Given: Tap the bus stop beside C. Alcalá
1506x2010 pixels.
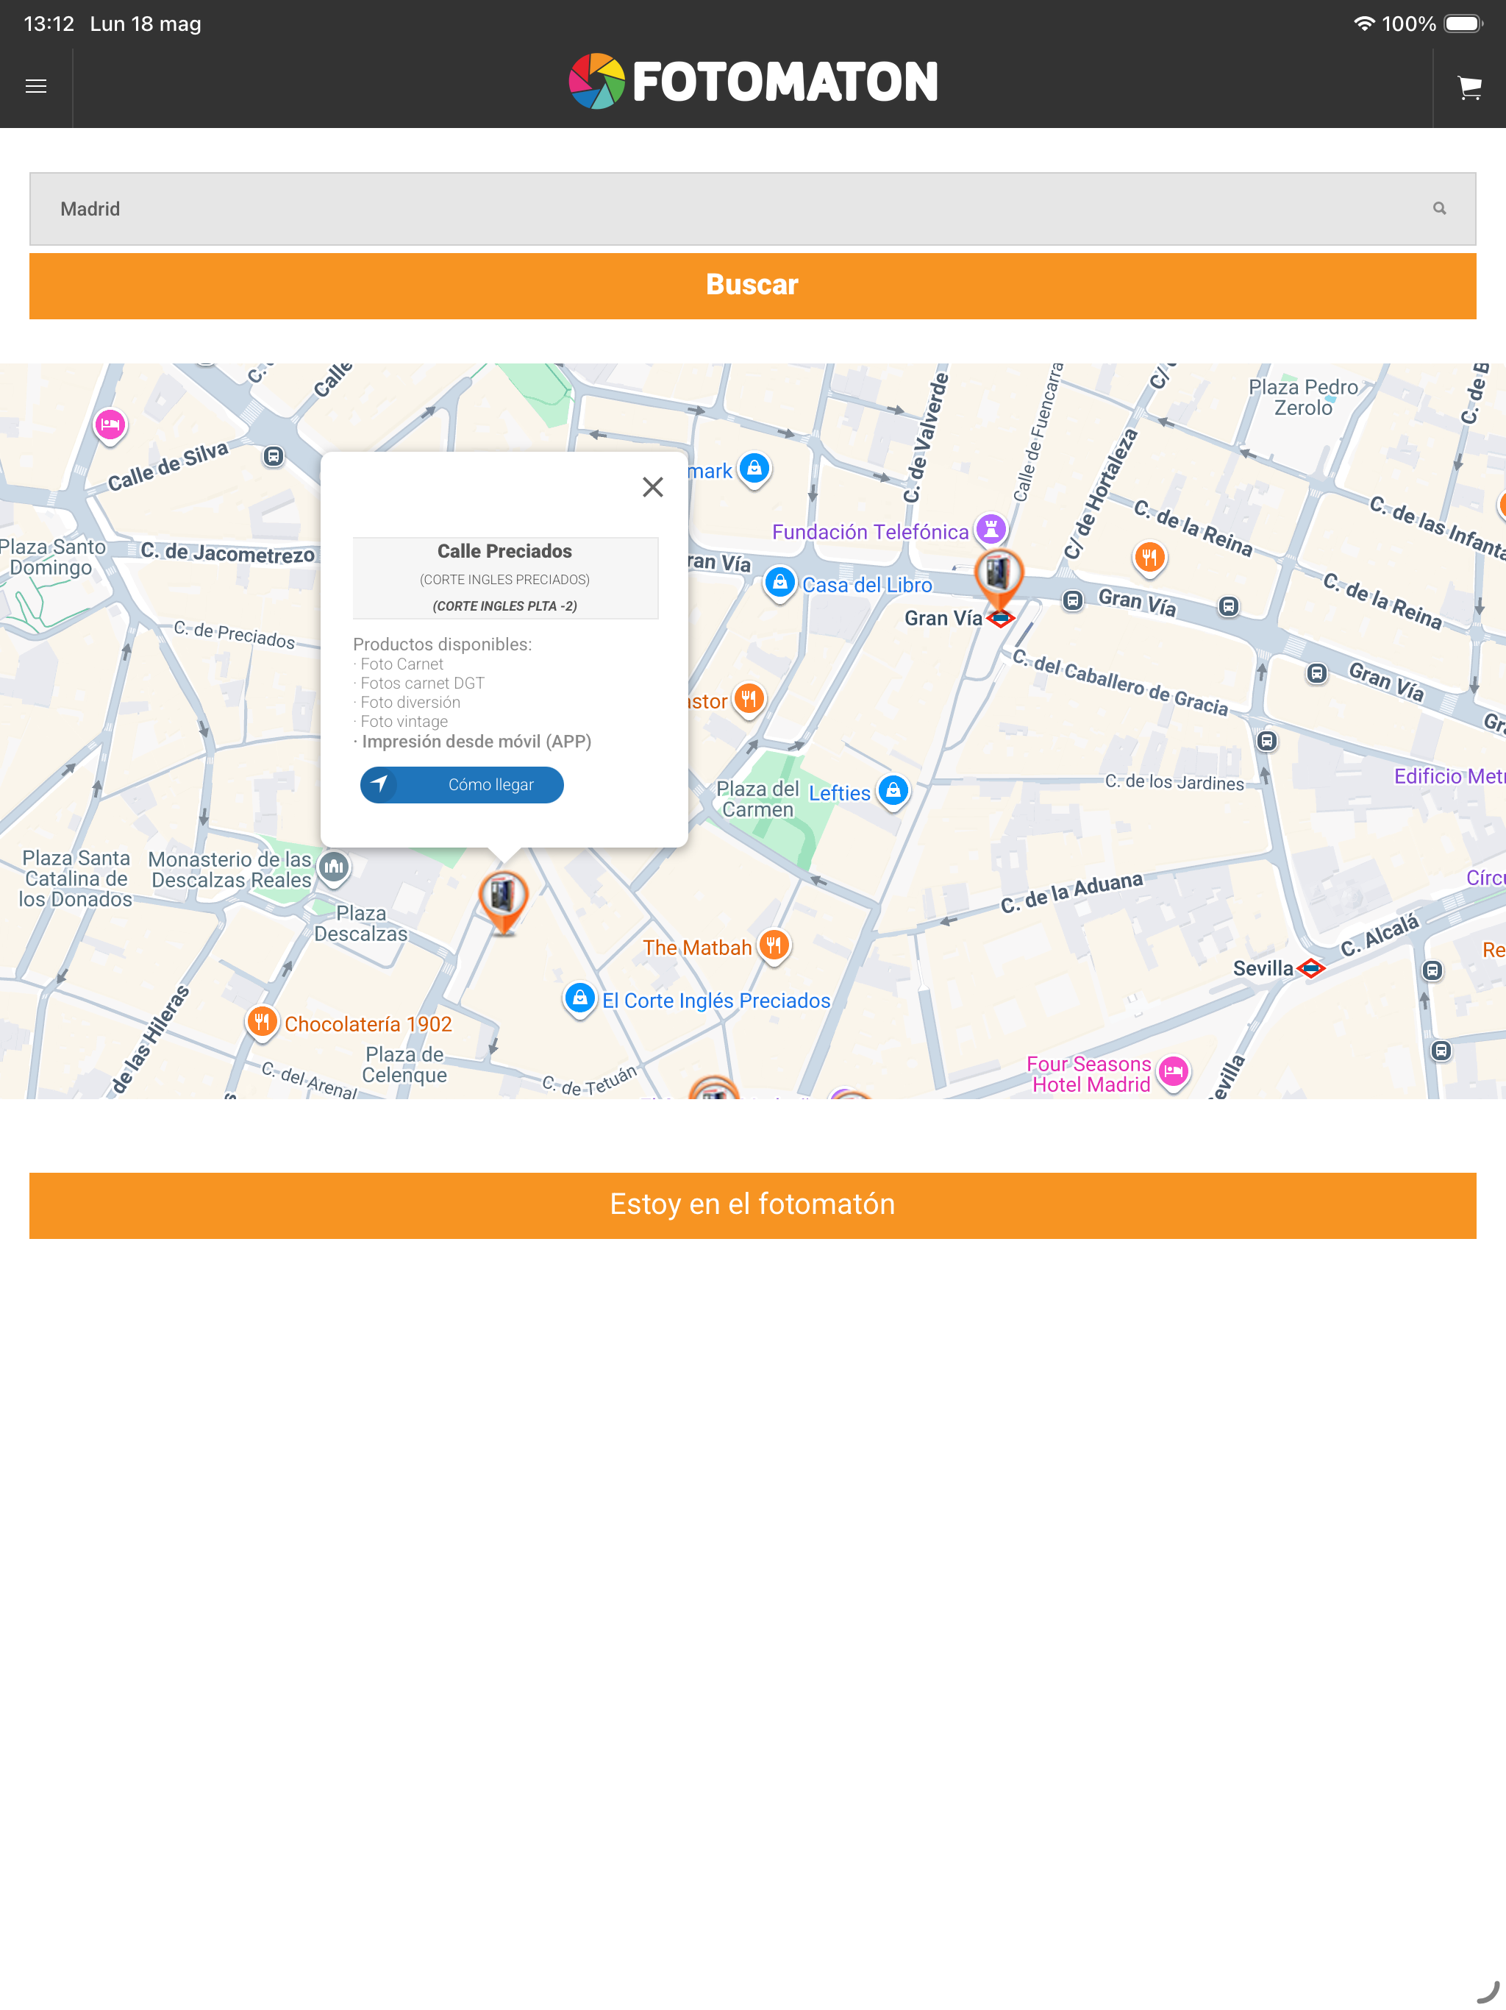Looking at the screenshot, I should (x=1432, y=970).
